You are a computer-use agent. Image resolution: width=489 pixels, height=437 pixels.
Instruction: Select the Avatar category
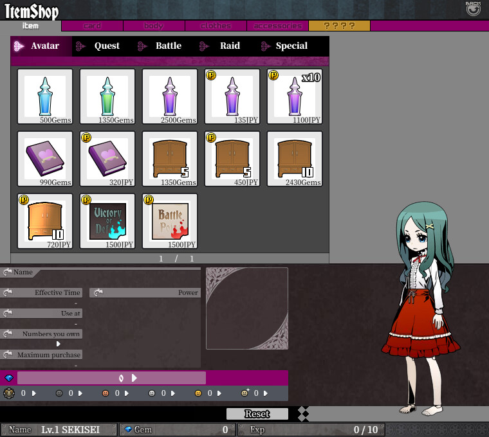41,46
